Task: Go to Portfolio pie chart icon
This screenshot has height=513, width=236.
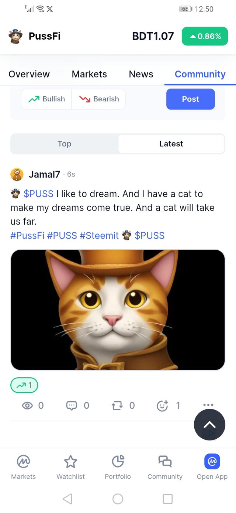Action: pos(118,462)
